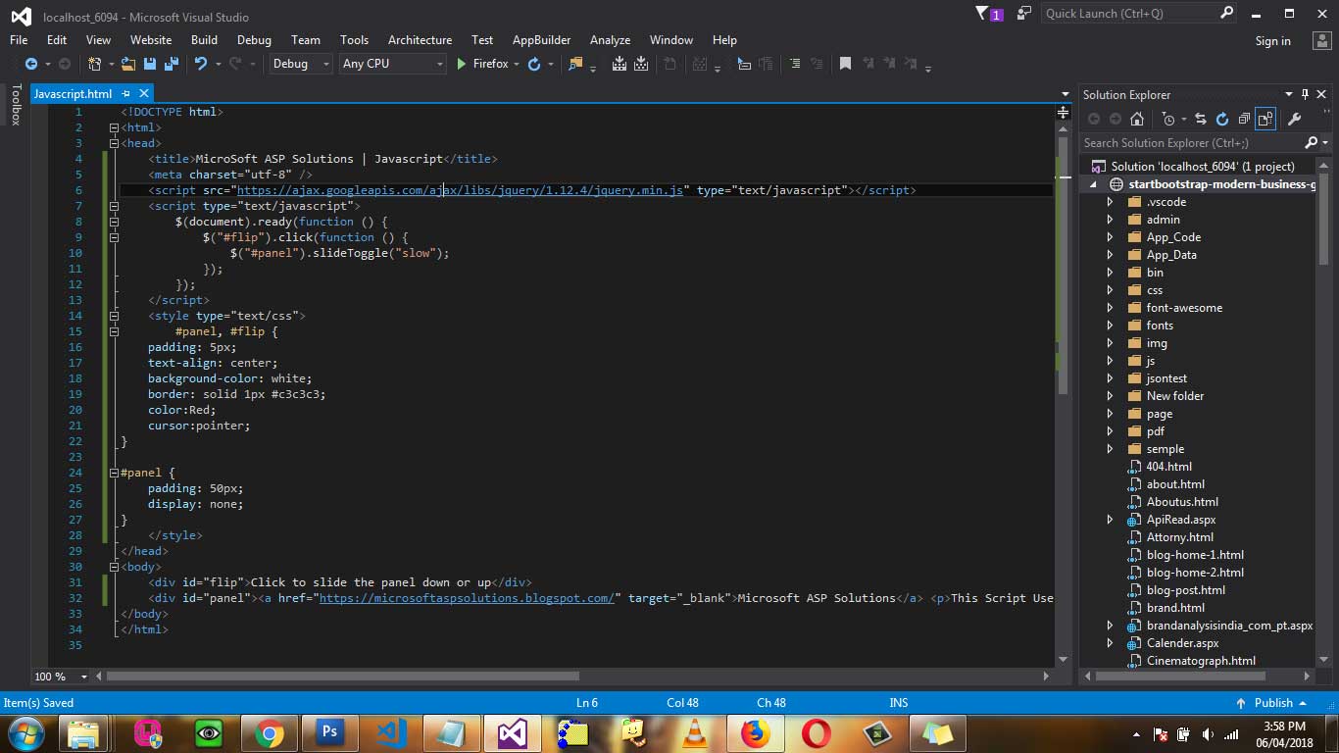Select the Javascript.html editor tab
This screenshot has height=753, width=1339.
point(74,93)
